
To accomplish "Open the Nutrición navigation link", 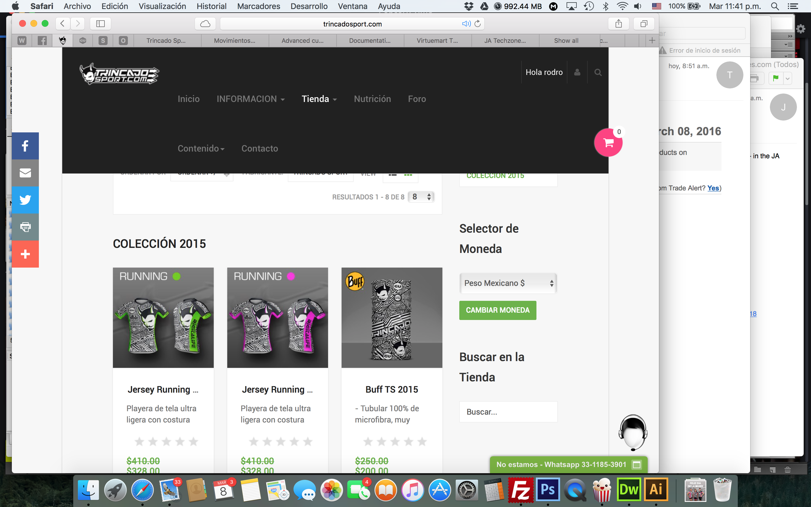I will (372, 99).
